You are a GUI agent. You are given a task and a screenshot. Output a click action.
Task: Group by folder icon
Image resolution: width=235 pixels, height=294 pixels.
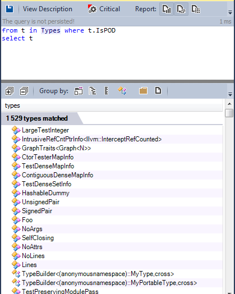143,91
